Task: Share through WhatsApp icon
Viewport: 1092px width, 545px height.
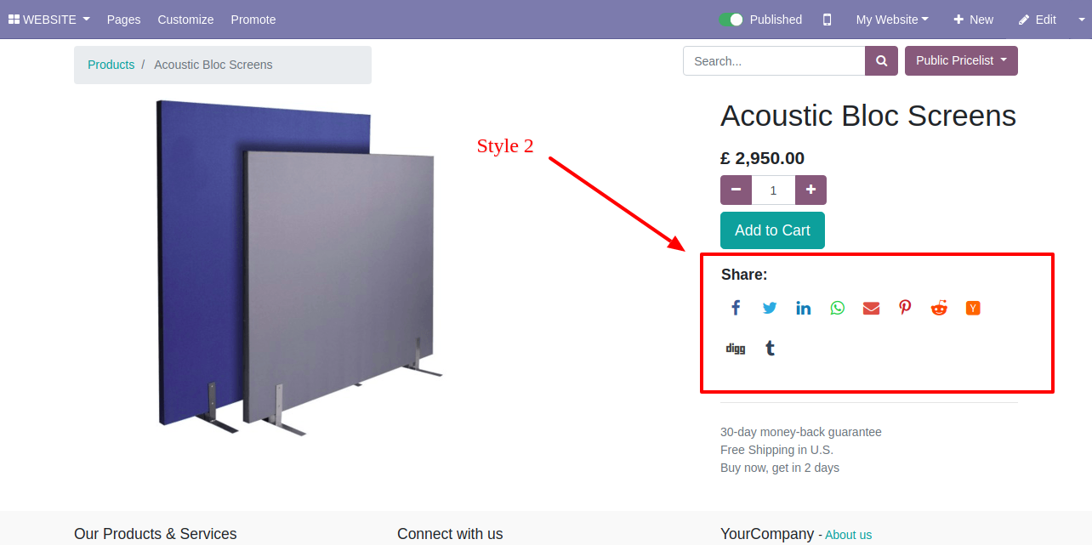Action: tap(838, 308)
